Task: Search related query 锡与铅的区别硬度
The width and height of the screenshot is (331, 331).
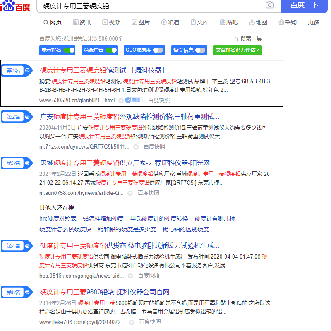Action: pos(186,230)
